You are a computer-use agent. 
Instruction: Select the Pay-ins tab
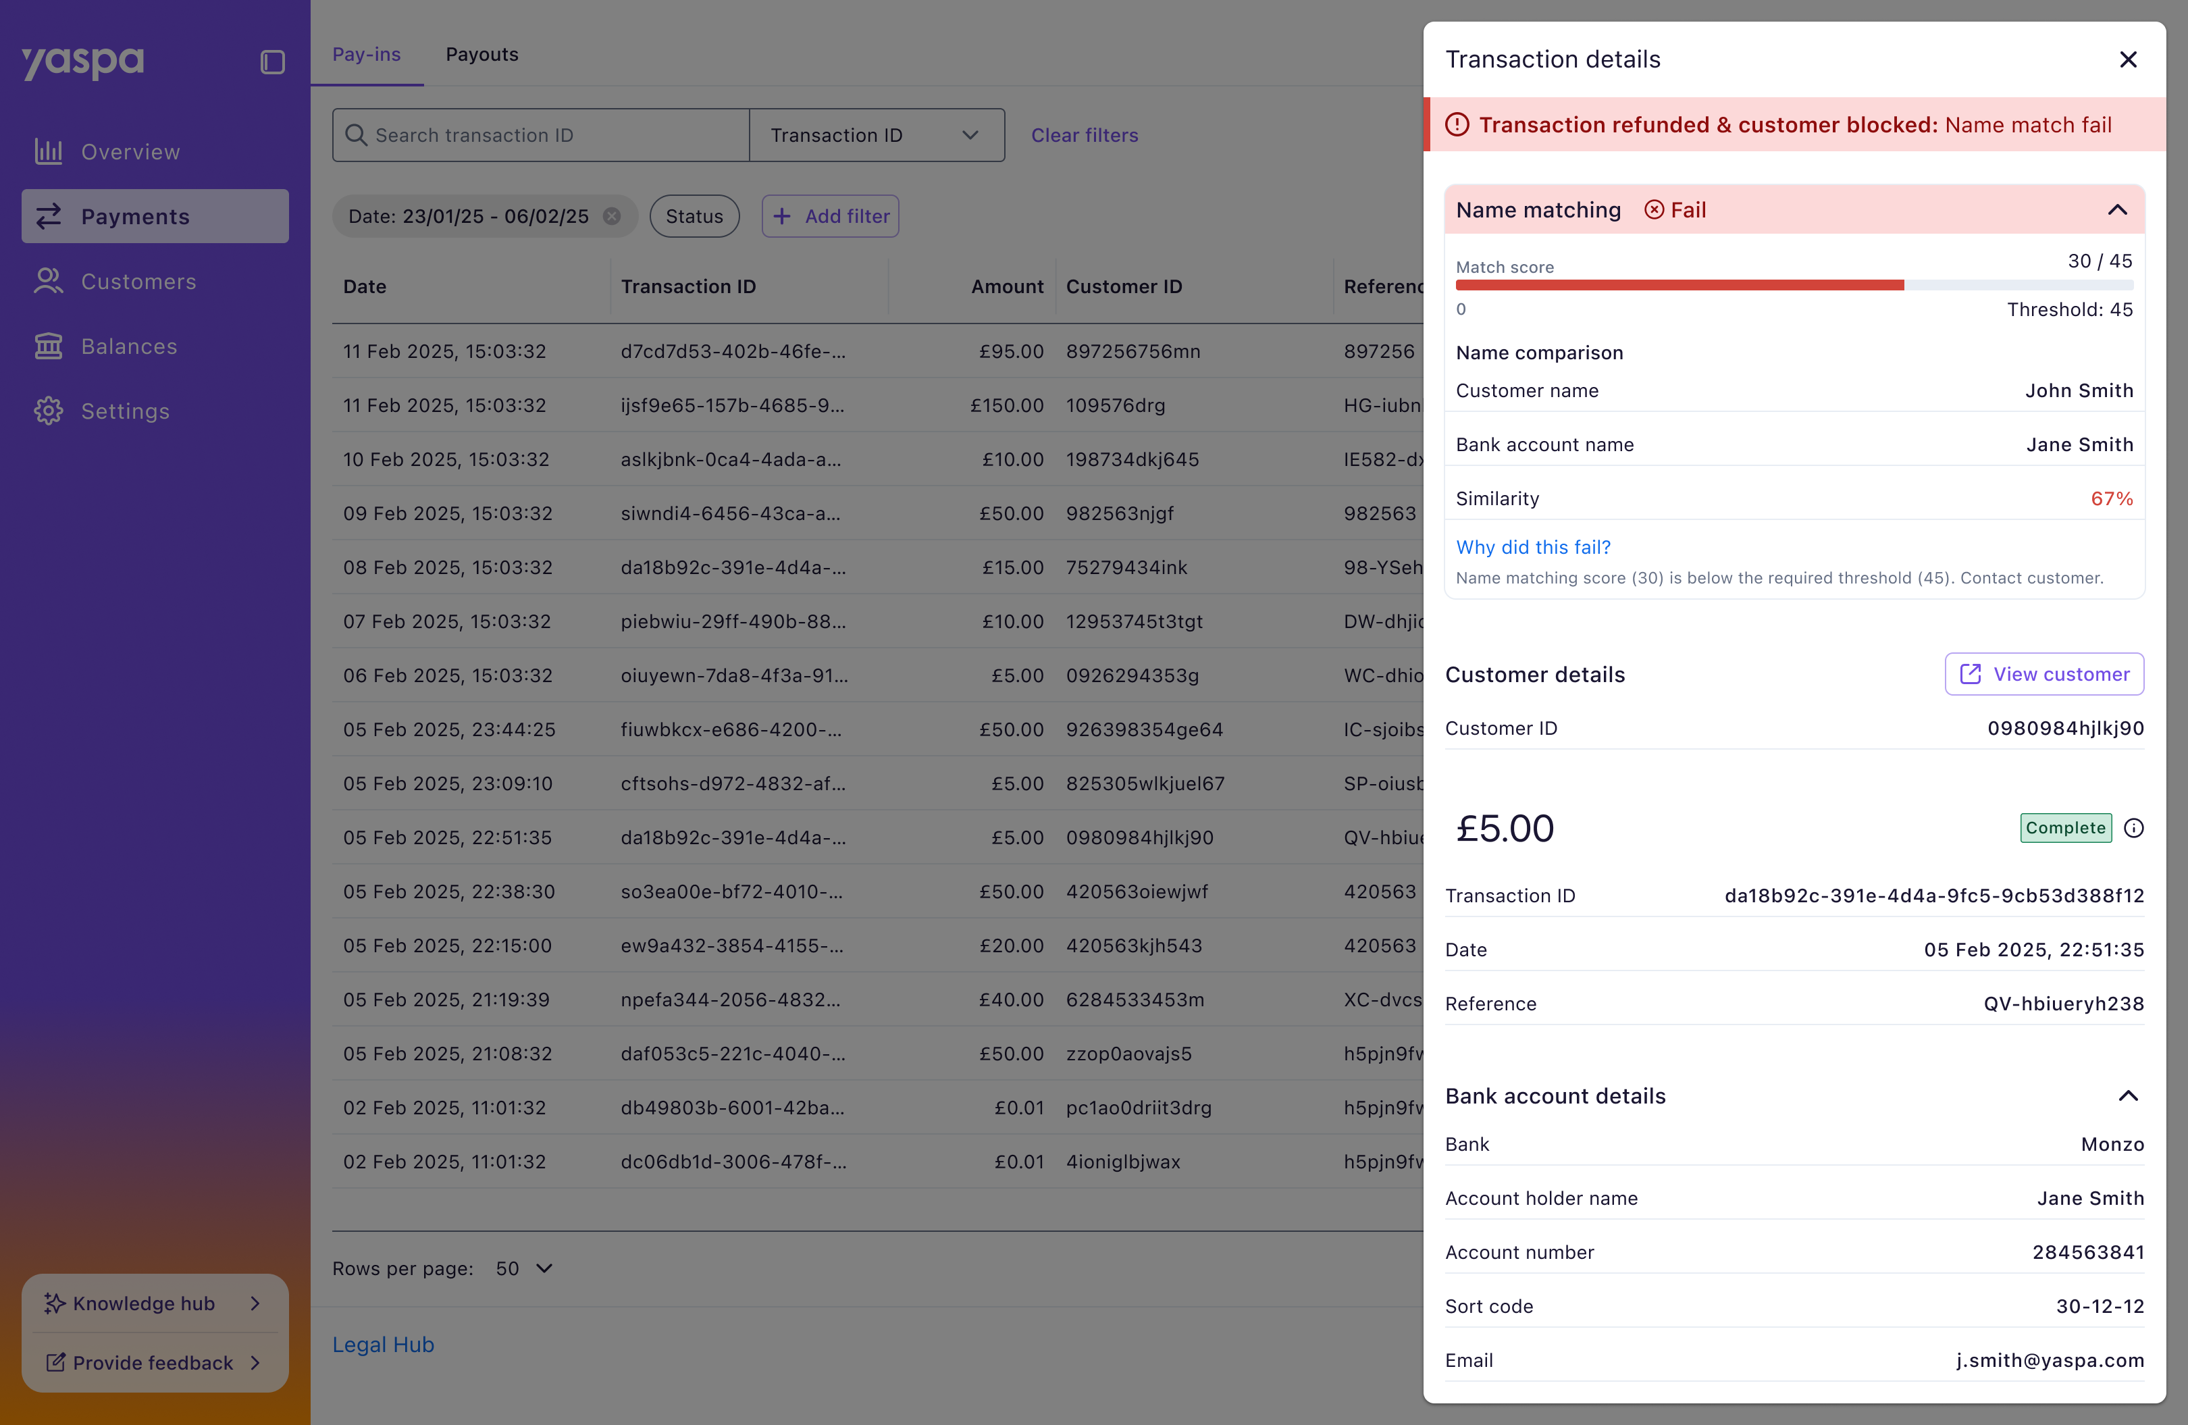pos(366,54)
